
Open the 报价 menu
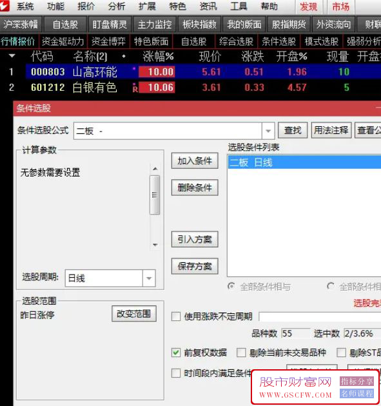click(x=86, y=6)
